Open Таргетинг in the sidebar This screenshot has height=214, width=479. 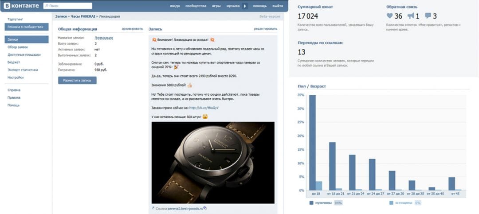click(15, 19)
